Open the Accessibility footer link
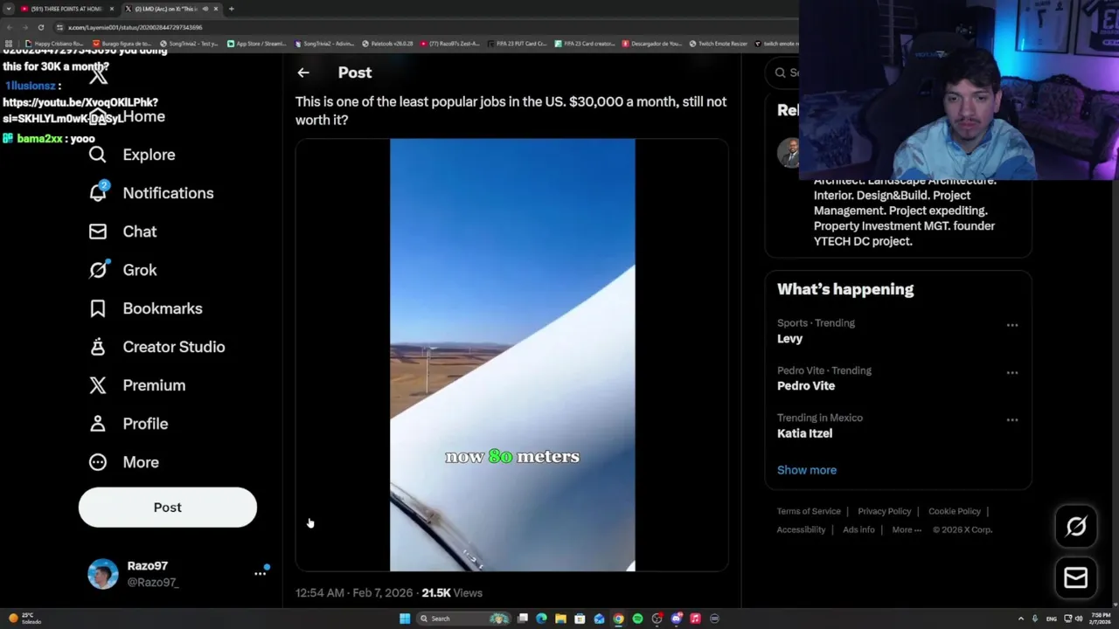The image size is (1119, 629). point(801,529)
